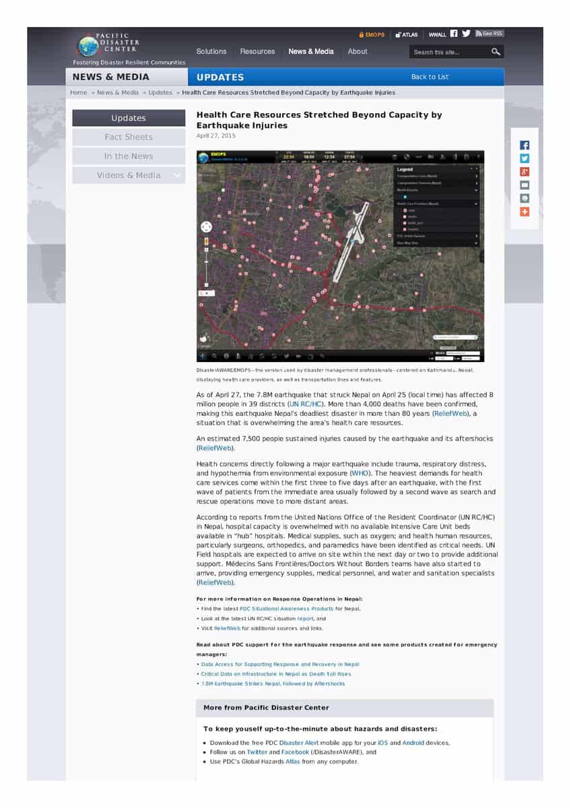The width and height of the screenshot is (571, 809).
Task: Click the Kathmandu DisasterAWARE map image
Action: 340,256
